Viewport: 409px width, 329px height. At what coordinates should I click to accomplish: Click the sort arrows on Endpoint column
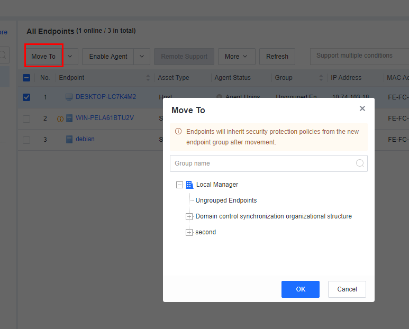pyautogui.click(x=148, y=78)
